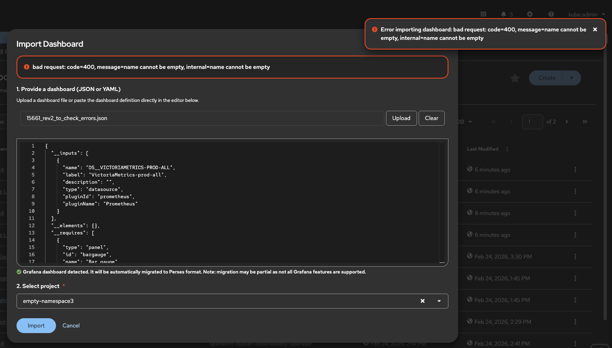The image size is (612, 348).
Task: Expand the Create button dropdown caret
Action: 571,78
